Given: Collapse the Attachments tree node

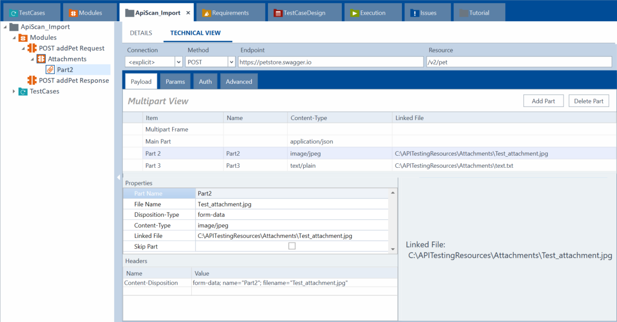Looking at the screenshot, I should pyautogui.click(x=32, y=59).
